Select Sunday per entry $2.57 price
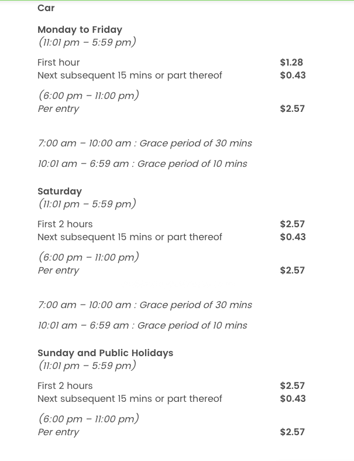The width and height of the screenshot is (354, 461). [x=292, y=432]
